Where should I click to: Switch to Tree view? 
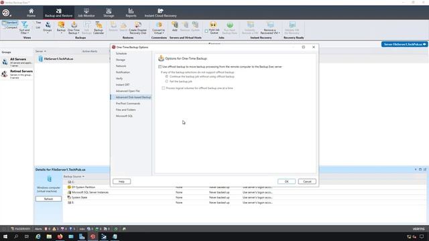pyautogui.click(x=38, y=23)
